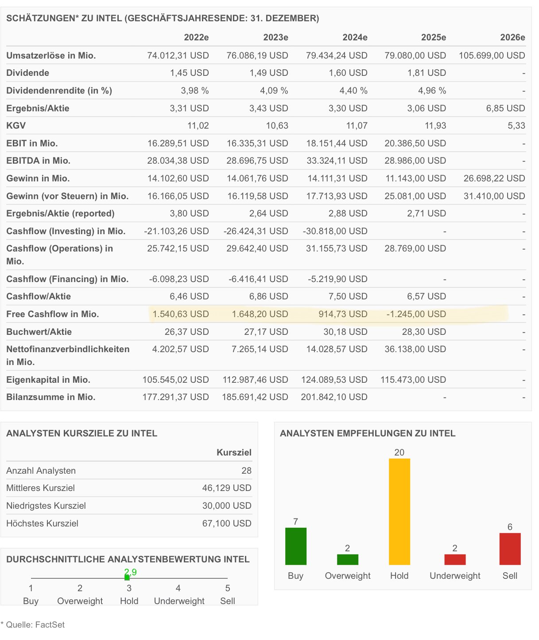Click the Eigenkapital value 115.473,00 USD

(x=413, y=380)
